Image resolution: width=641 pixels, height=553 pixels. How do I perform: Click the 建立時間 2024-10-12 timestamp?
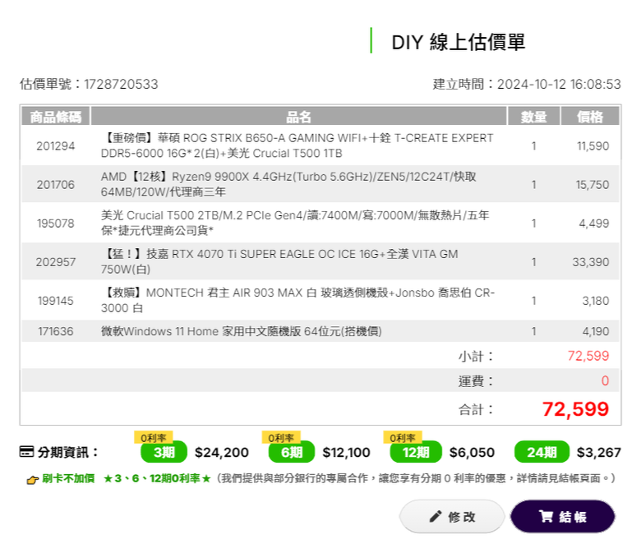(527, 84)
